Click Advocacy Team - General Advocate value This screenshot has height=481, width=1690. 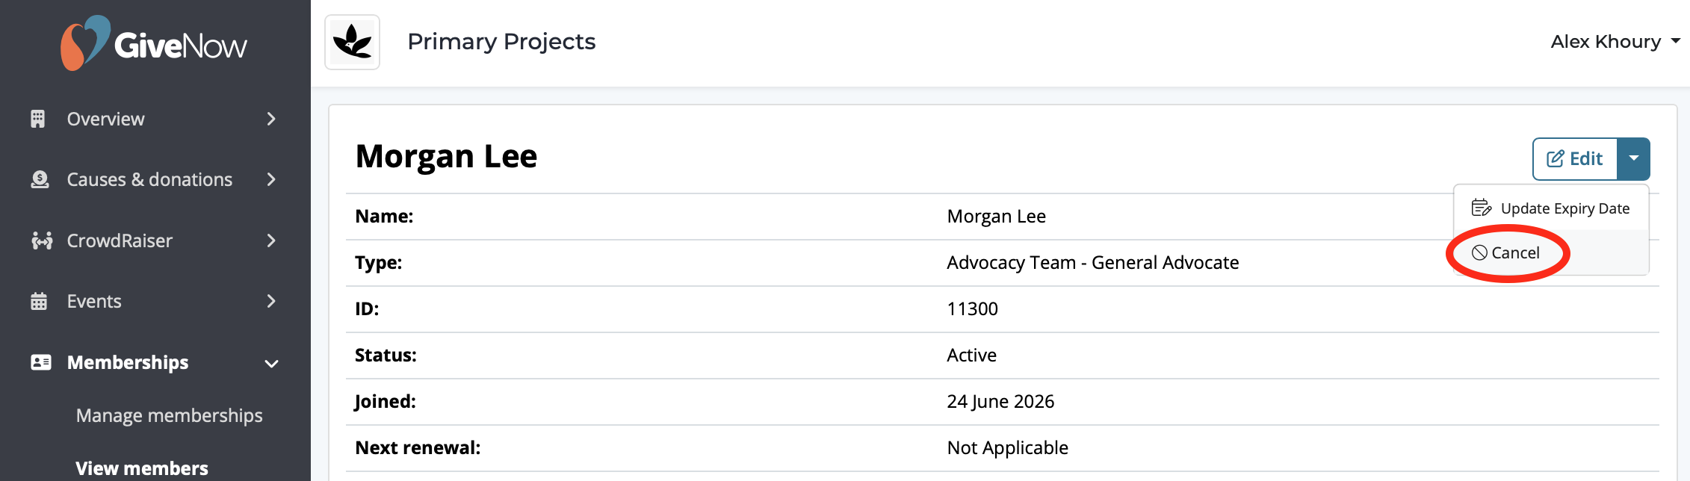pyautogui.click(x=1092, y=262)
